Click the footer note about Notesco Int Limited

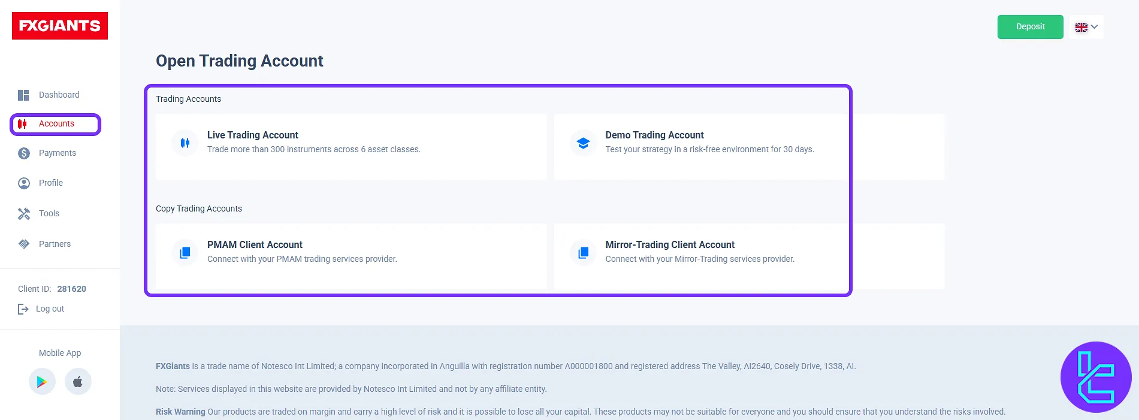tap(351, 389)
